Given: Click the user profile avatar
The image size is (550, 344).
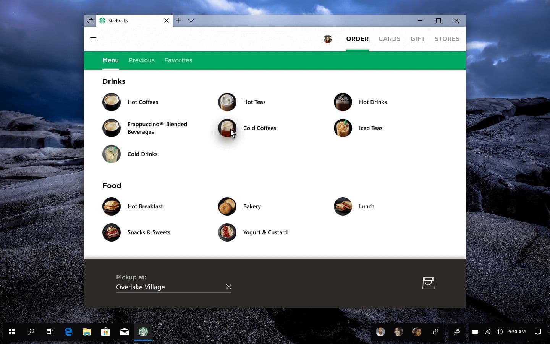Looking at the screenshot, I should coord(327,39).
